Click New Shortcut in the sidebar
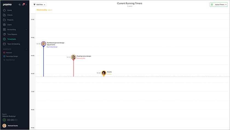 click(10, 60)
